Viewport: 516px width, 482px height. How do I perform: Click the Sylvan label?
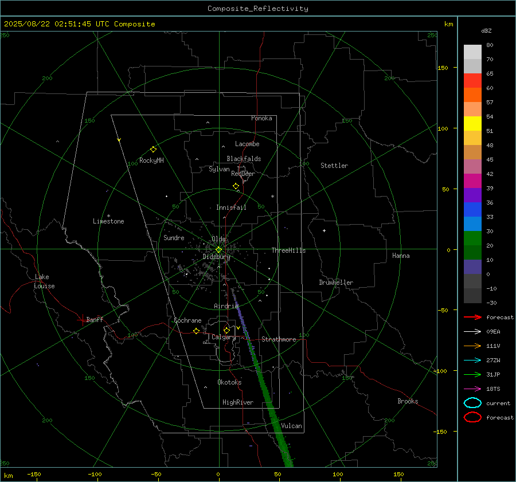219,169
